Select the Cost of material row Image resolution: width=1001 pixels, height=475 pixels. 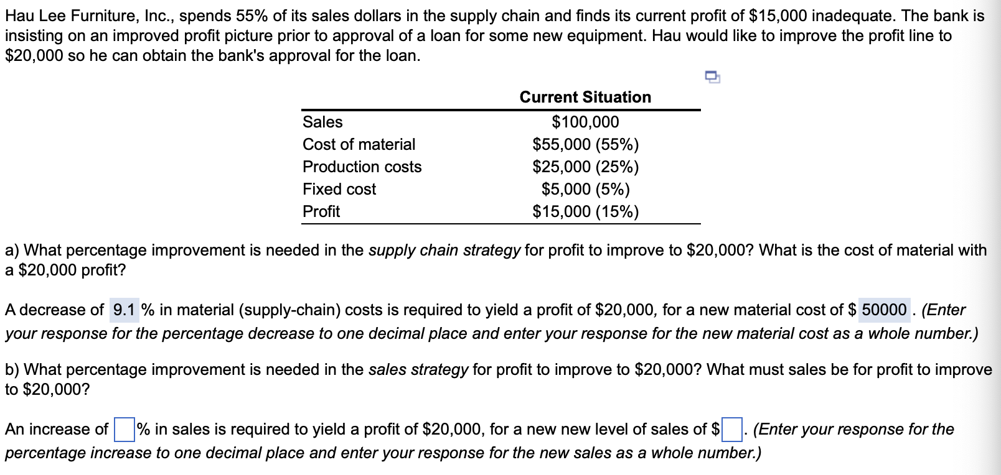tap(358, 144)
